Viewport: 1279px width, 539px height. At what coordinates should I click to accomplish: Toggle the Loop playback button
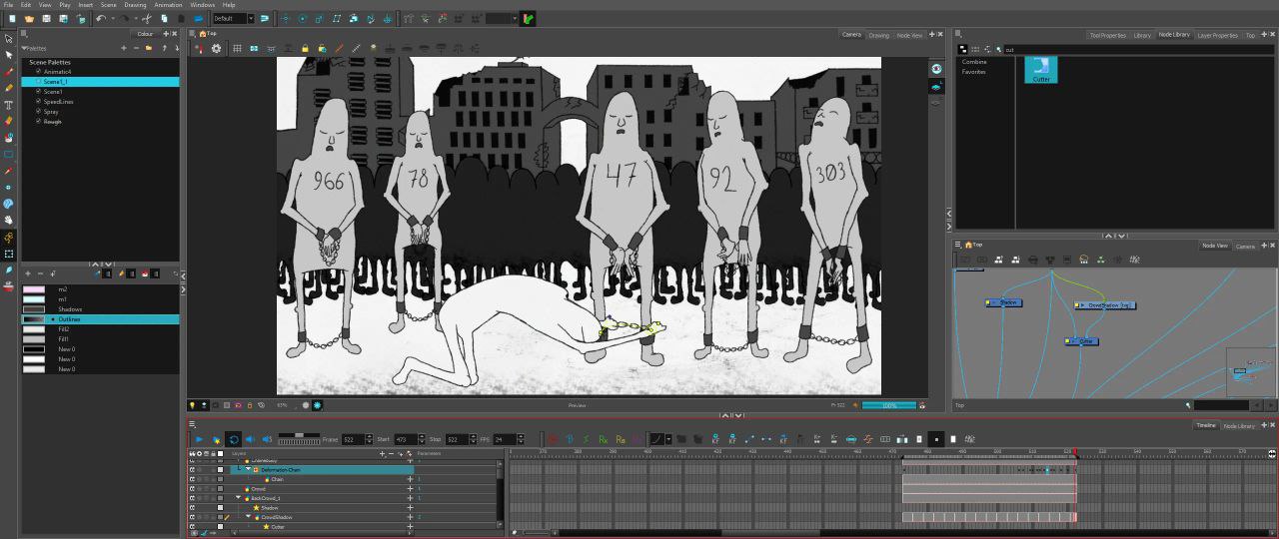(233, 439)
